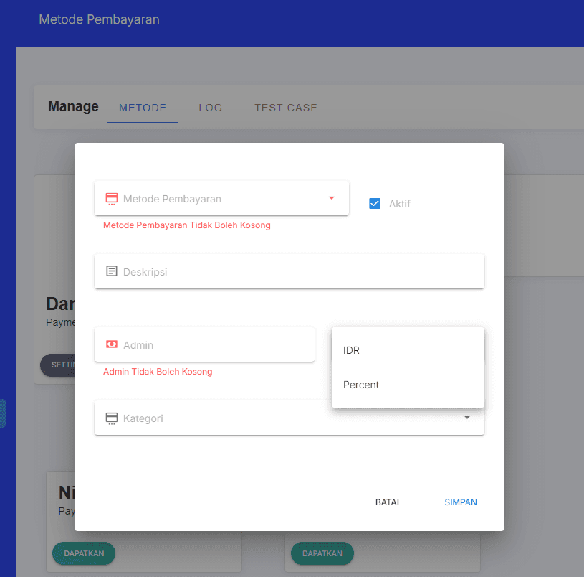This screenshot has width=584, height=577.
Task: Switch to the METODE tab
Action: (x=143, y=108)
